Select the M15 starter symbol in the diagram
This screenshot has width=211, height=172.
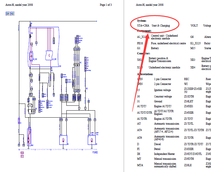[29, 137]
